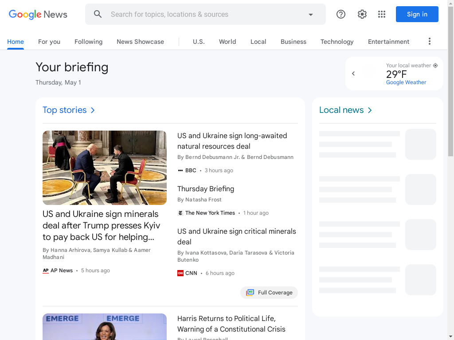The height and width of the screenshot is (340, 454).
Task: Click the 'Your briefing' heading
Action: [x=72, y=67]
